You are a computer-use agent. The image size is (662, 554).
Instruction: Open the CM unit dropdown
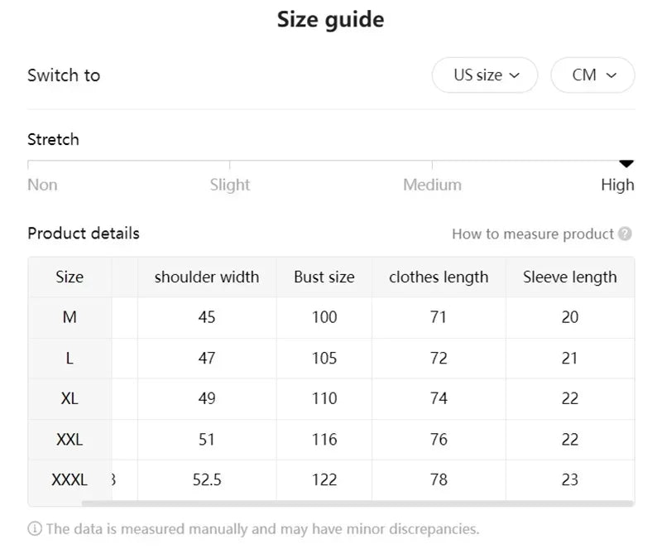point(592,75)
